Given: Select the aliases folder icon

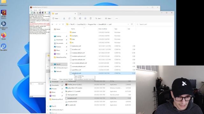Looking at the screenshot, I should [71, 32].
